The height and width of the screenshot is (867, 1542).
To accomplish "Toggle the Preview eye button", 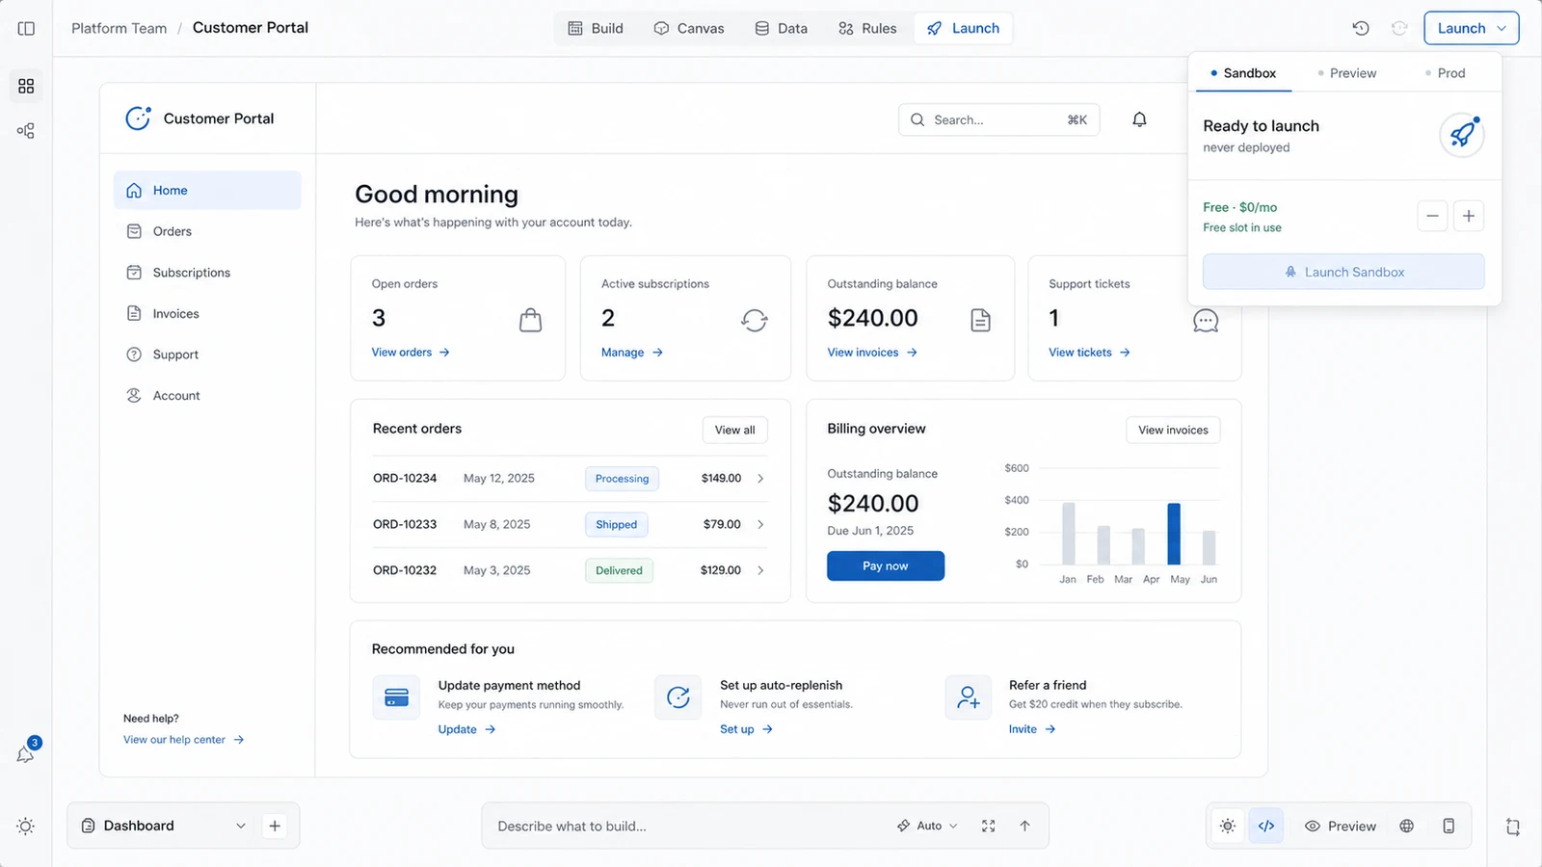I will click(1340, 826).
